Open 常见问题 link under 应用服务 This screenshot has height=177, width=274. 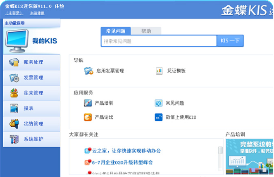(x=175, y=103)
